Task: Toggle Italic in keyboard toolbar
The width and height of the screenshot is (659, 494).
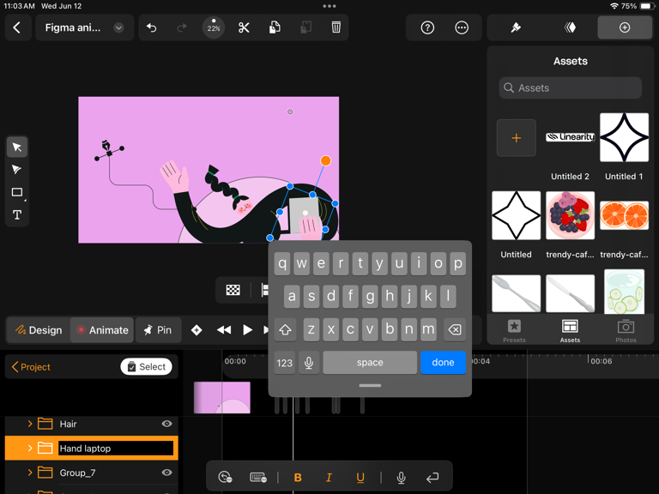Action: pos(329,477)
